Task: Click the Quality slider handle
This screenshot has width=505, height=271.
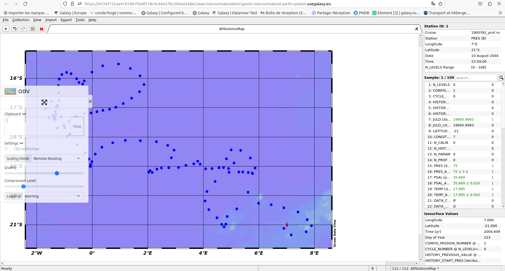Action: coord(57,173)
